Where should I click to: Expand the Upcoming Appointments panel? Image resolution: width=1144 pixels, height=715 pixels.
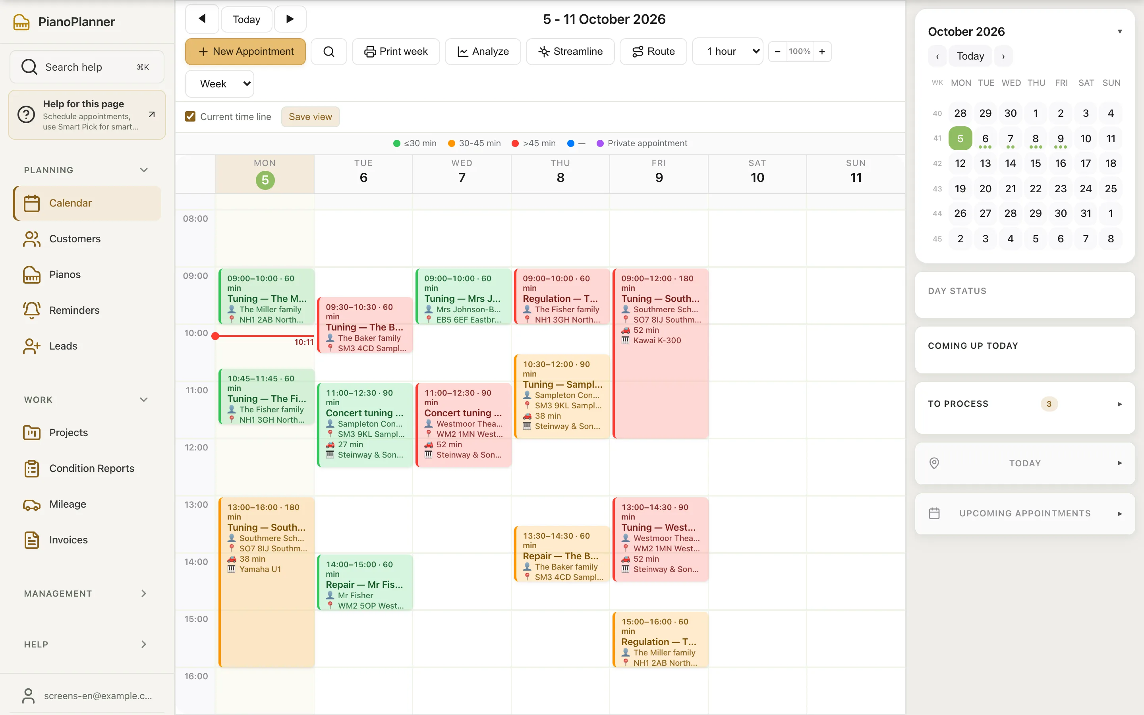point(1119,514)
